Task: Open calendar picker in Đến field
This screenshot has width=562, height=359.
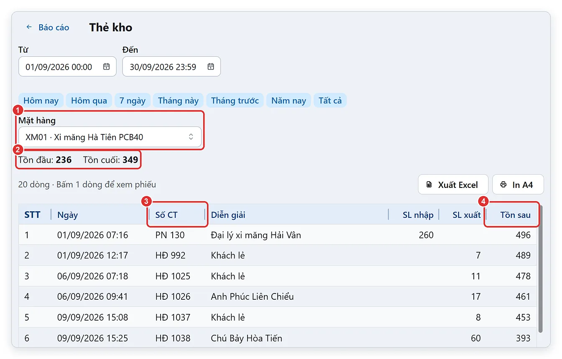Action: point(211,67)
